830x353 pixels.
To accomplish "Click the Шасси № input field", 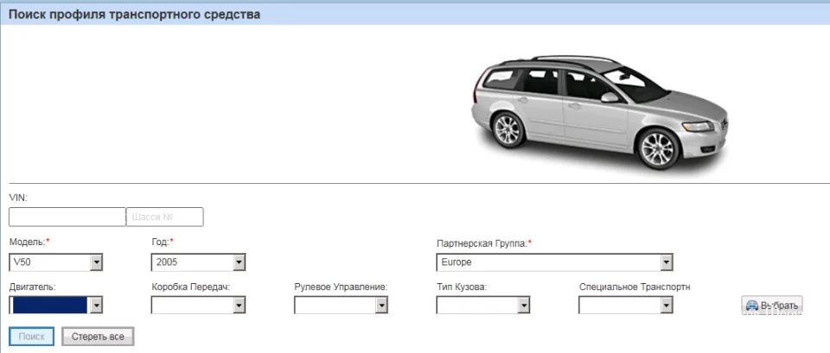I will (164, 217).
